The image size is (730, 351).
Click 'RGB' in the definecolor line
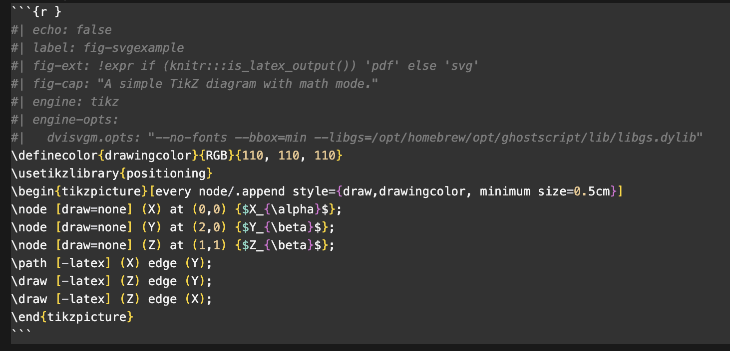(x=217, y=156)
